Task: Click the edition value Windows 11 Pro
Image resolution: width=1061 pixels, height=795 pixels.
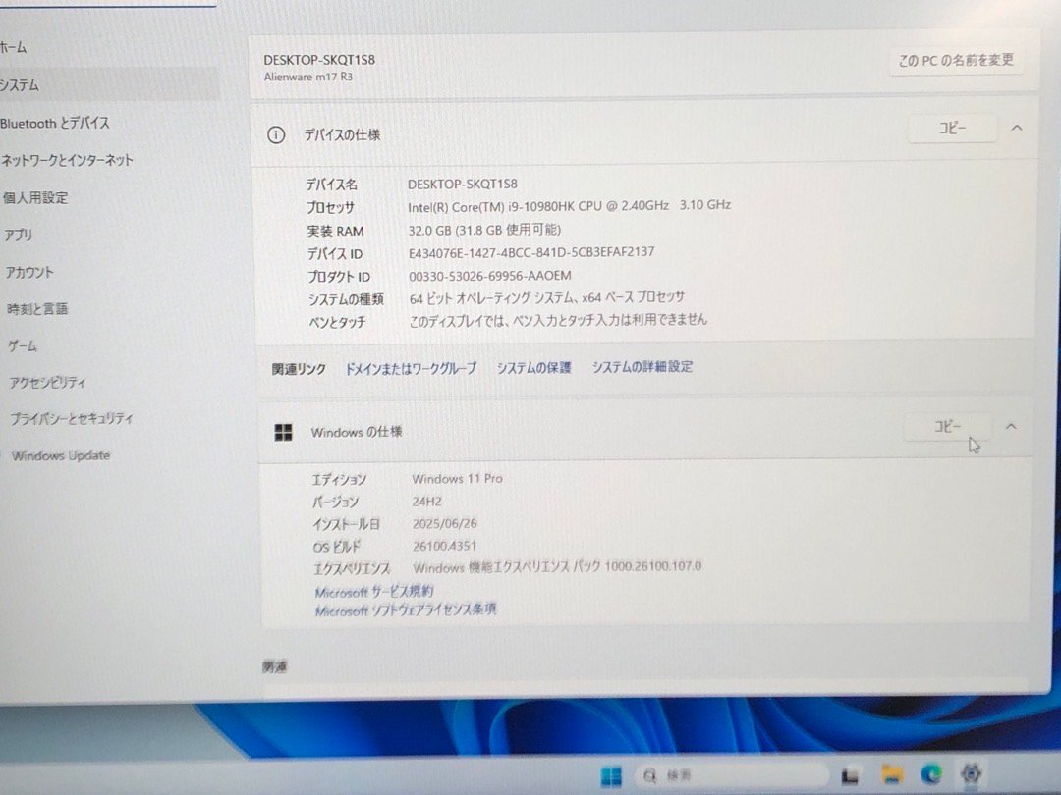Action: 458,479
